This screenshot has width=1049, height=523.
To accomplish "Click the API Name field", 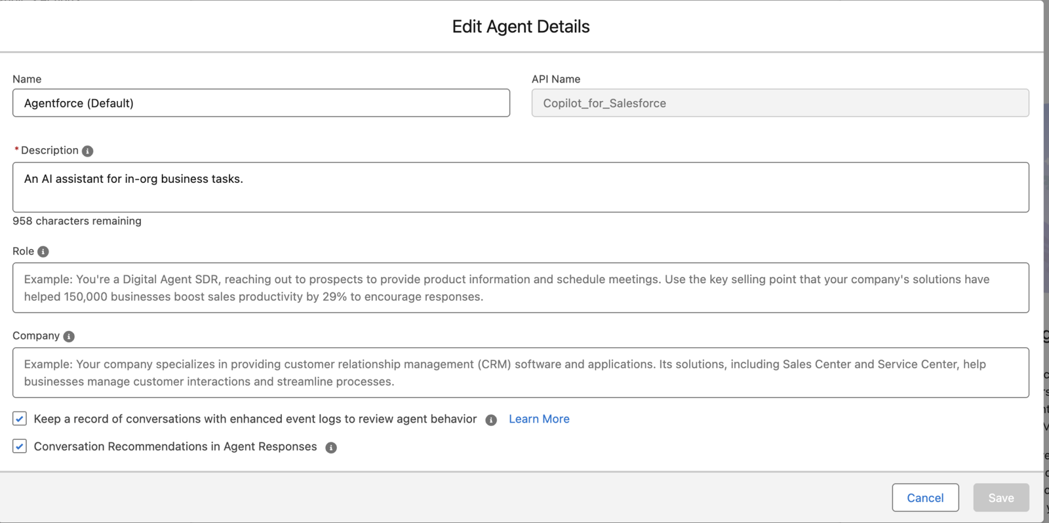I will (780, 103).
